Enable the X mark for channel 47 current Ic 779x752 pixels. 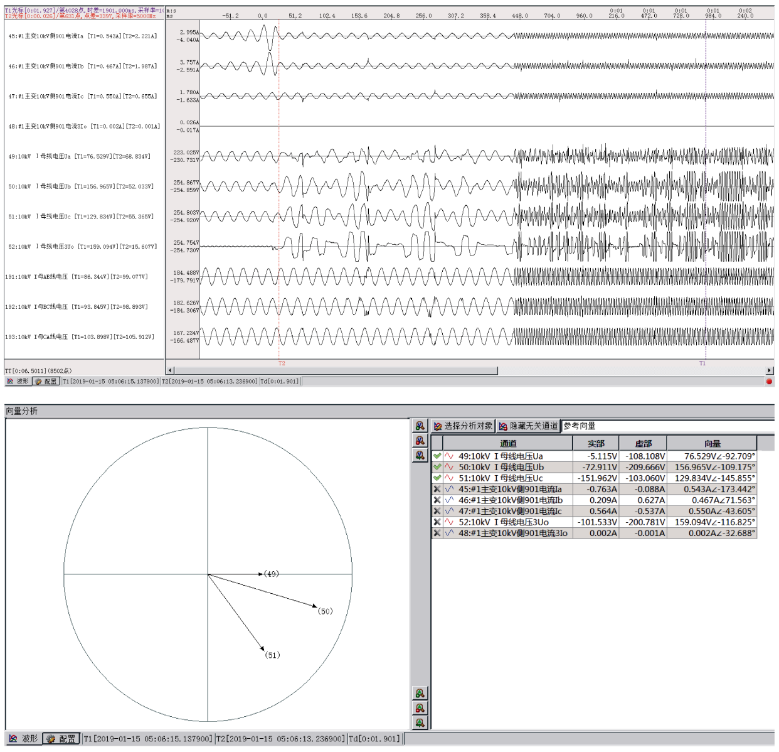pos(437,511)
